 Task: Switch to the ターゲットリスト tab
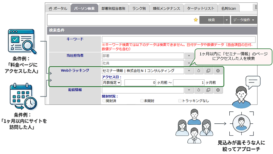pos(201,8)
